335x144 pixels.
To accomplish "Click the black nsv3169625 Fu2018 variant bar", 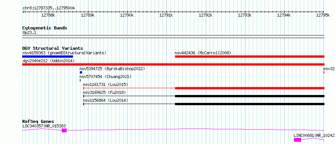I will point(204,96).
